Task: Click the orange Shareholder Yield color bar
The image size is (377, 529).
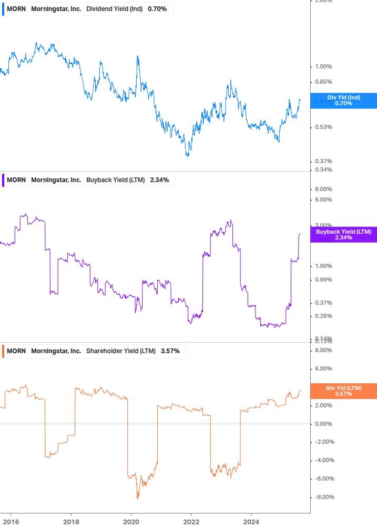Action: tap(3, 351)
